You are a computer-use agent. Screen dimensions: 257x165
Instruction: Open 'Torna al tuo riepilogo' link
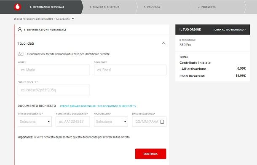pos(229,30)
